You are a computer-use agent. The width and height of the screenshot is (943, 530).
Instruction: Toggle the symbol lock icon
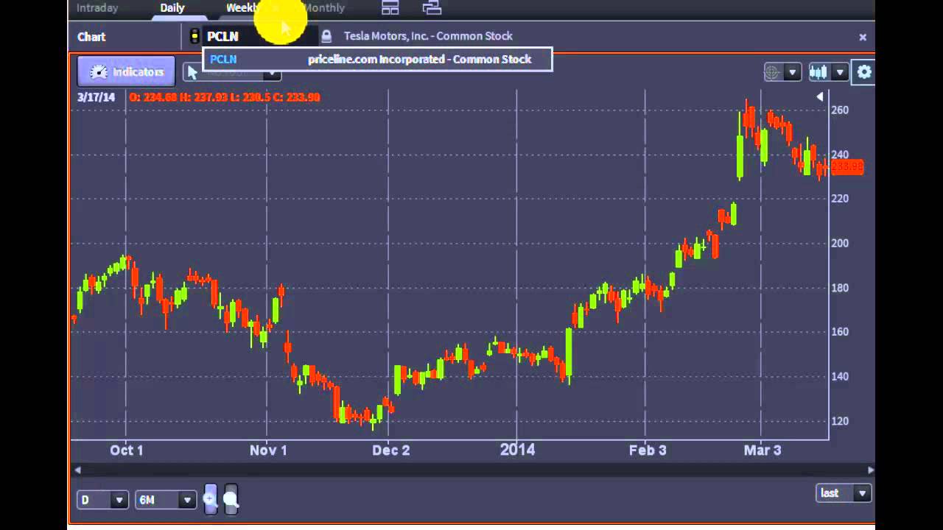326,36
